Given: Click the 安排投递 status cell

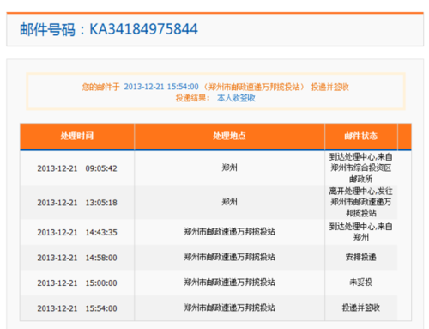Looking at the screenshot, I should coord(361,257).
